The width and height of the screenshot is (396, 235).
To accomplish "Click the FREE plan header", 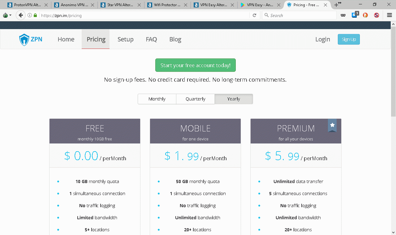I will [x=95, y=131].
